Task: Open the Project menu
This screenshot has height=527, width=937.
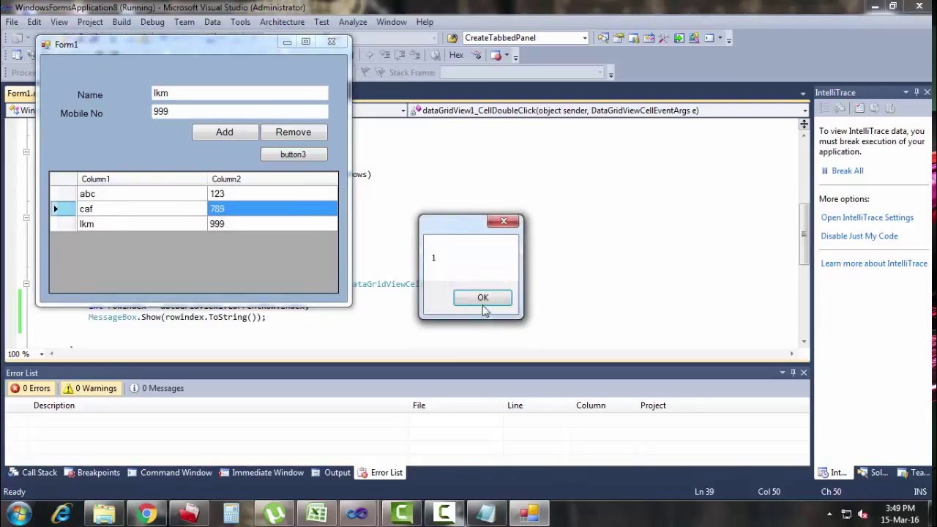Action: [90, 22]
